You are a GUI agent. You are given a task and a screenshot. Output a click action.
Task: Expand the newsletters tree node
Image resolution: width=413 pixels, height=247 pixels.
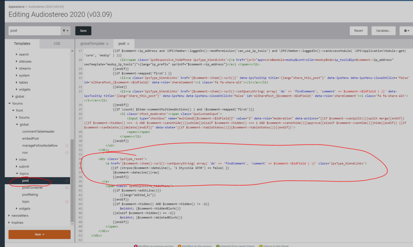[x=9, y=215]
